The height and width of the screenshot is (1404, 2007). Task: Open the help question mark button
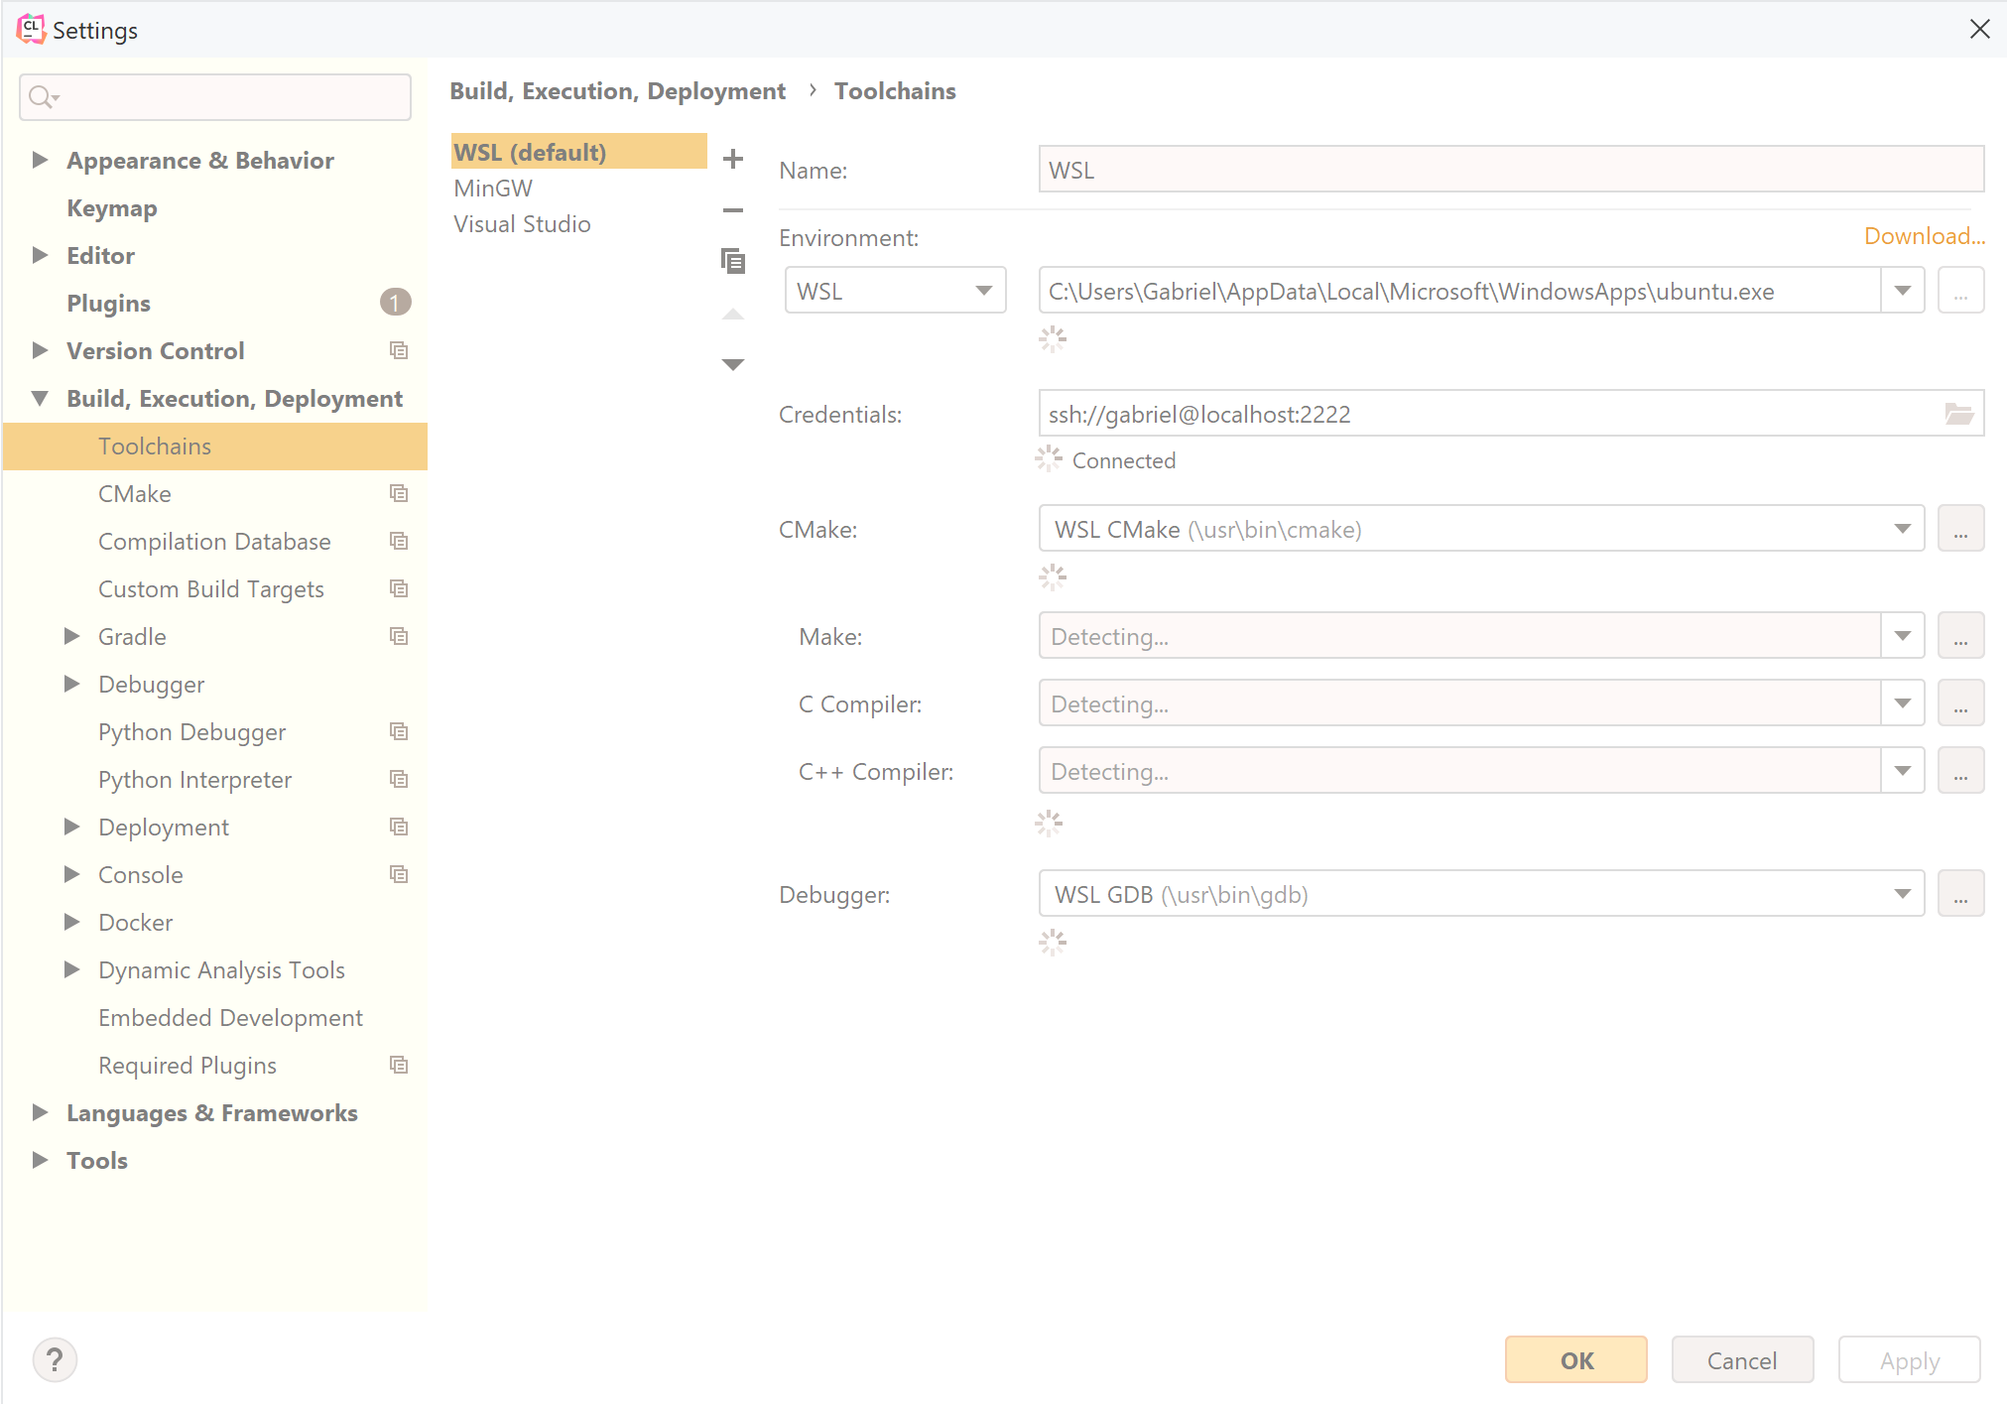click(55, 1359)
